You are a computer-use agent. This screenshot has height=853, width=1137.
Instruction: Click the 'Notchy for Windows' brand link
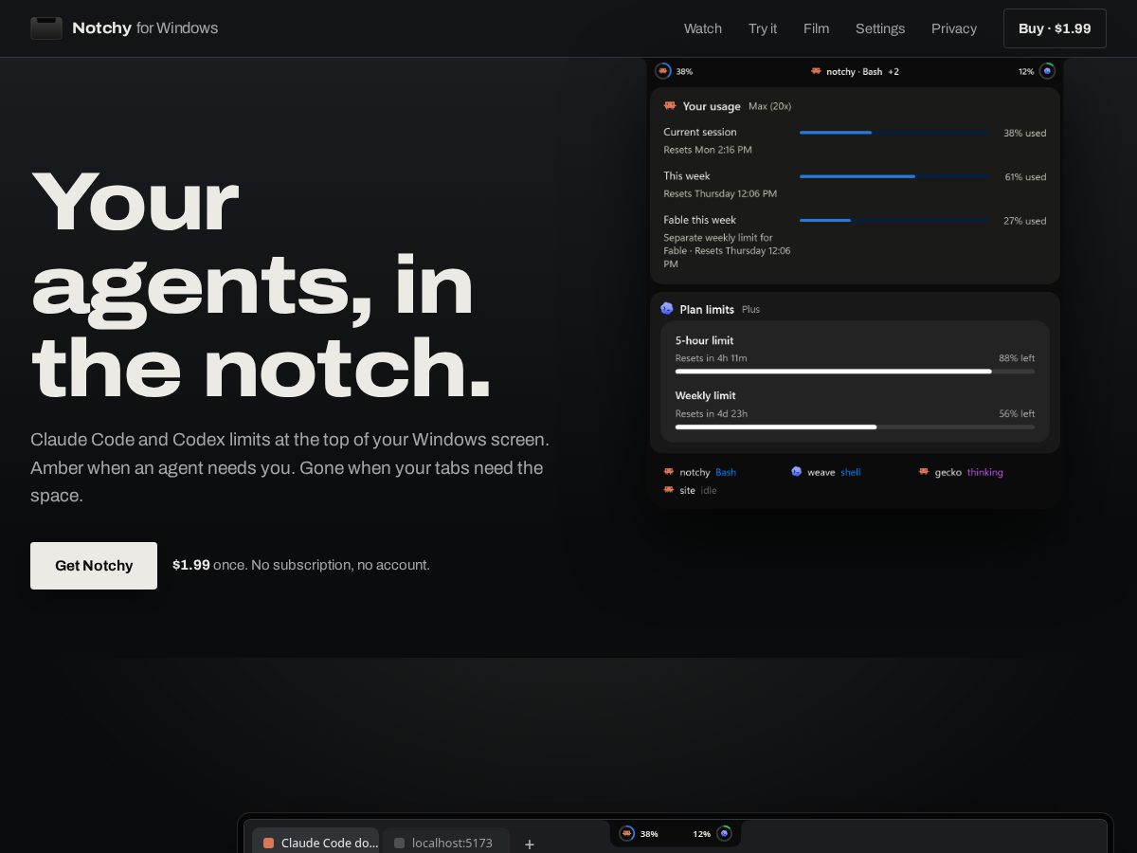click(124, 28)
